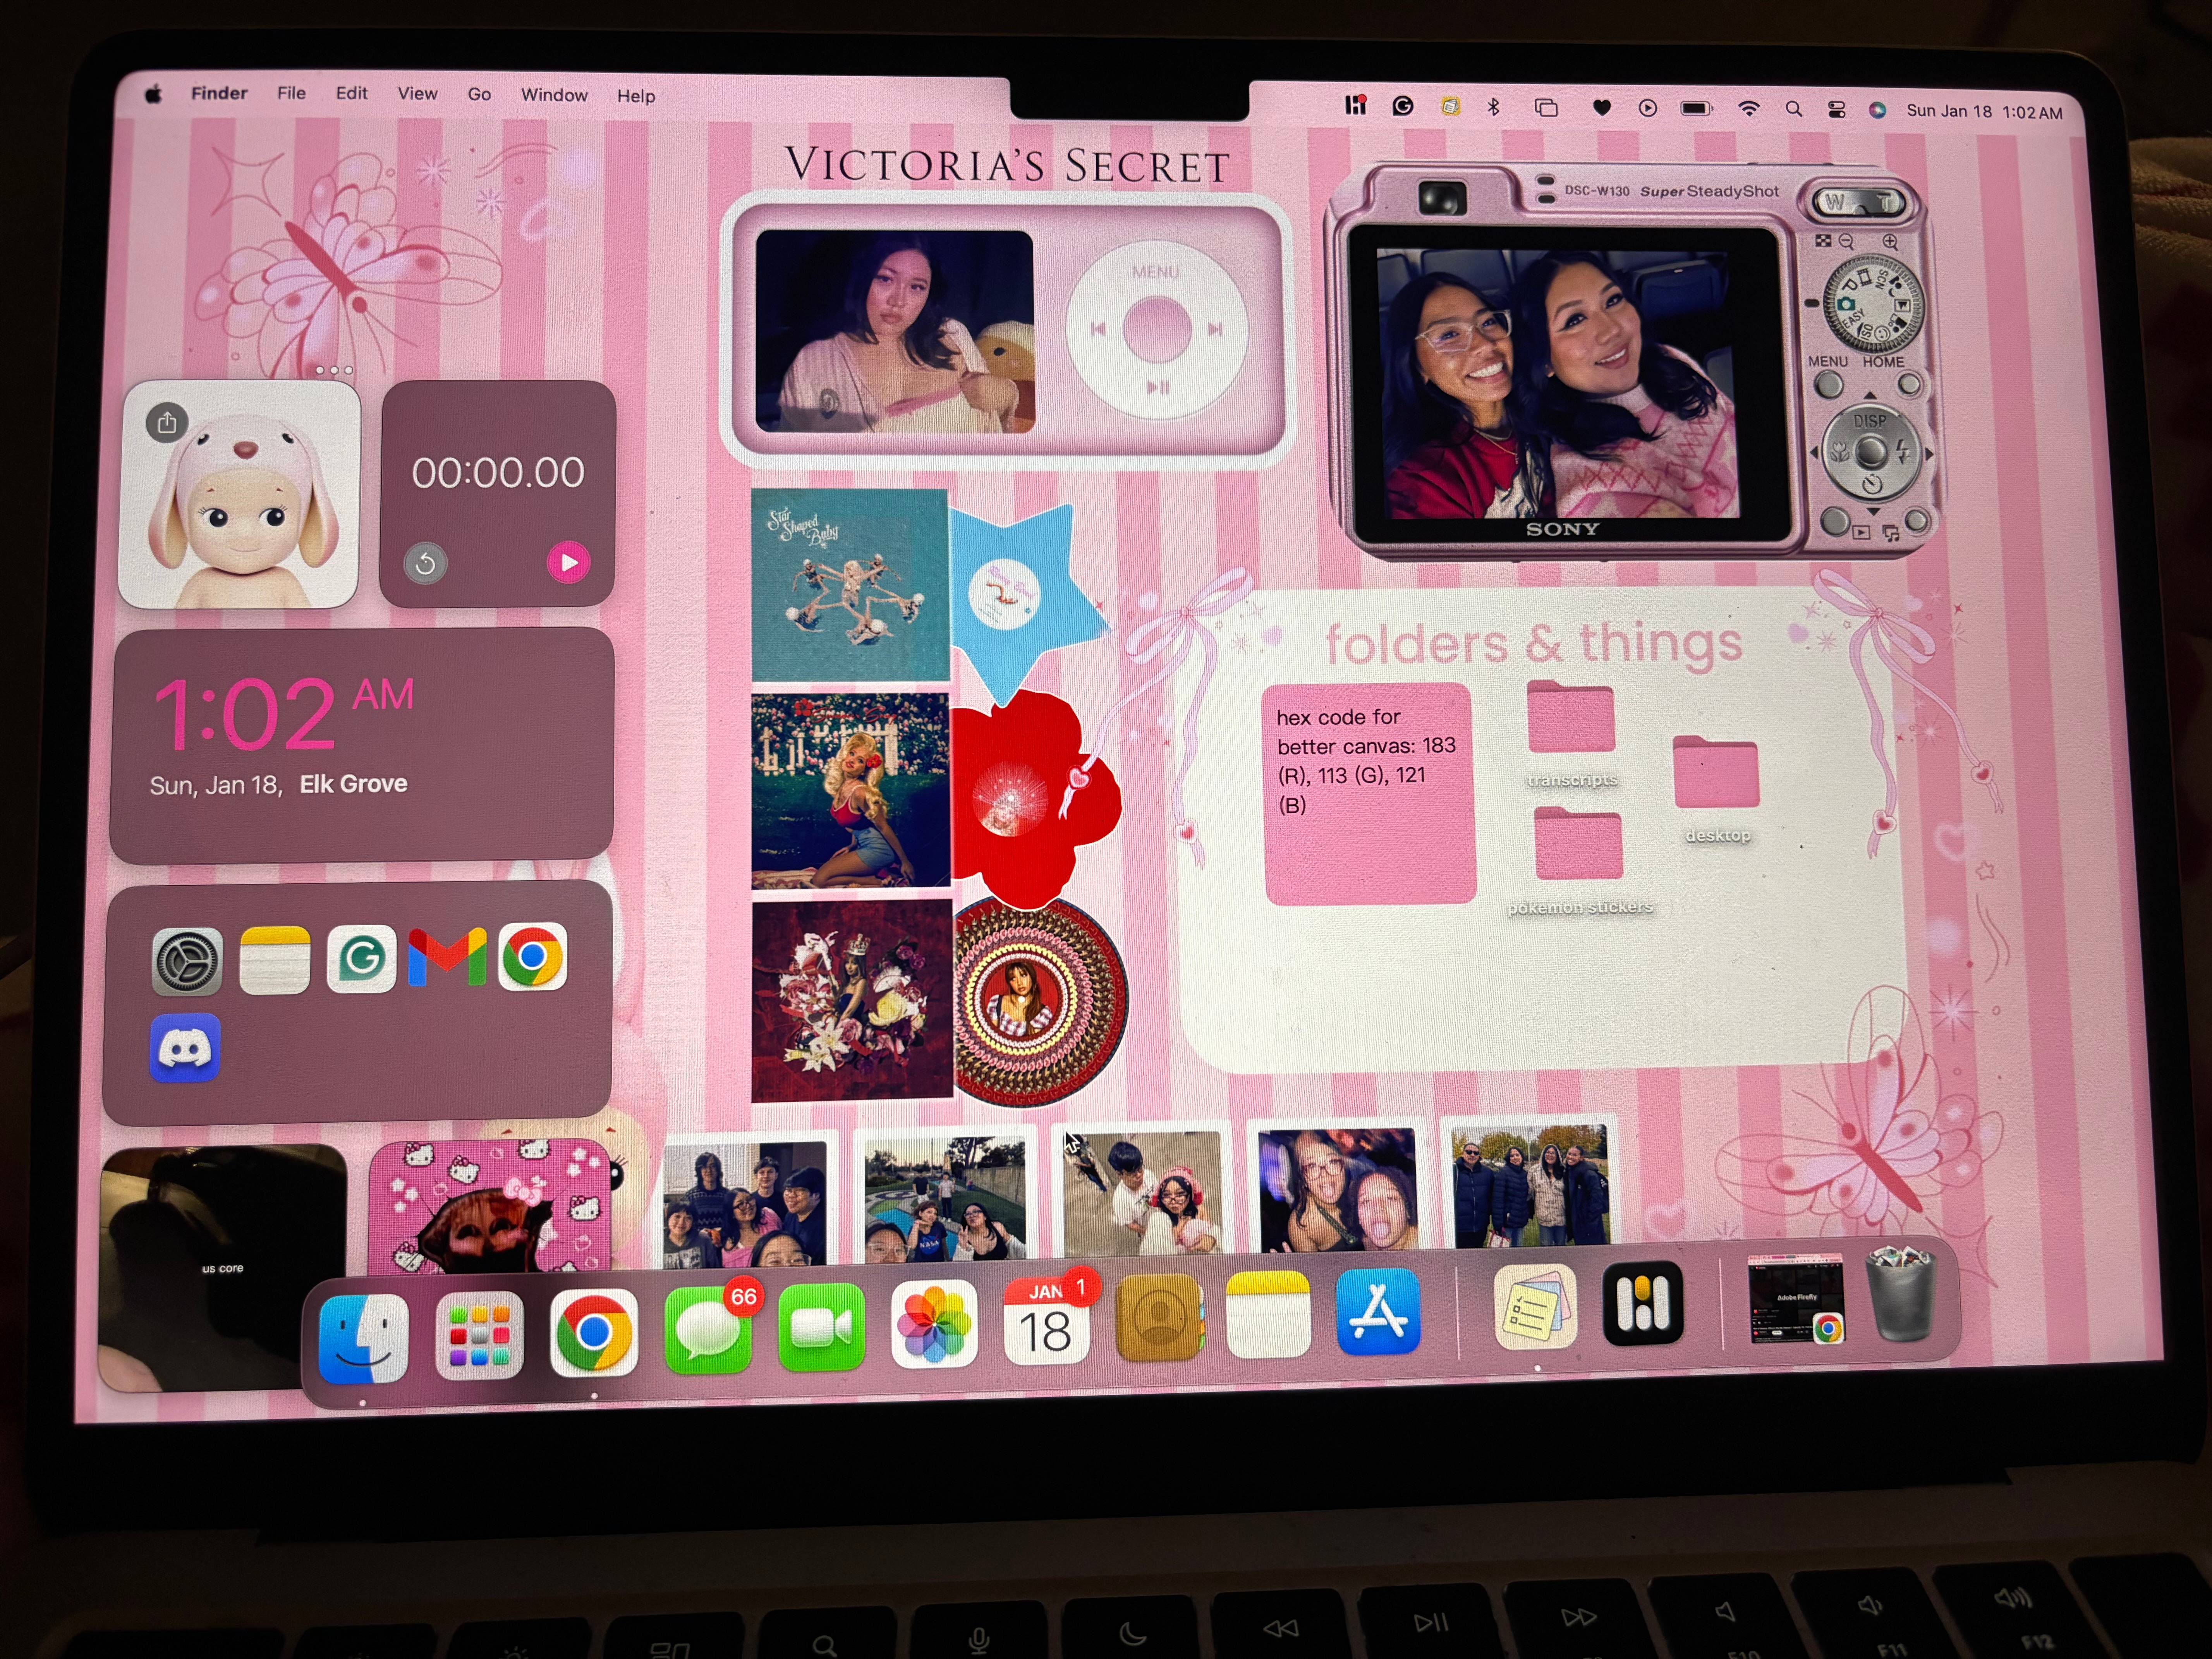
Task: Open the Apple menu
Action: tap(153, 94)
